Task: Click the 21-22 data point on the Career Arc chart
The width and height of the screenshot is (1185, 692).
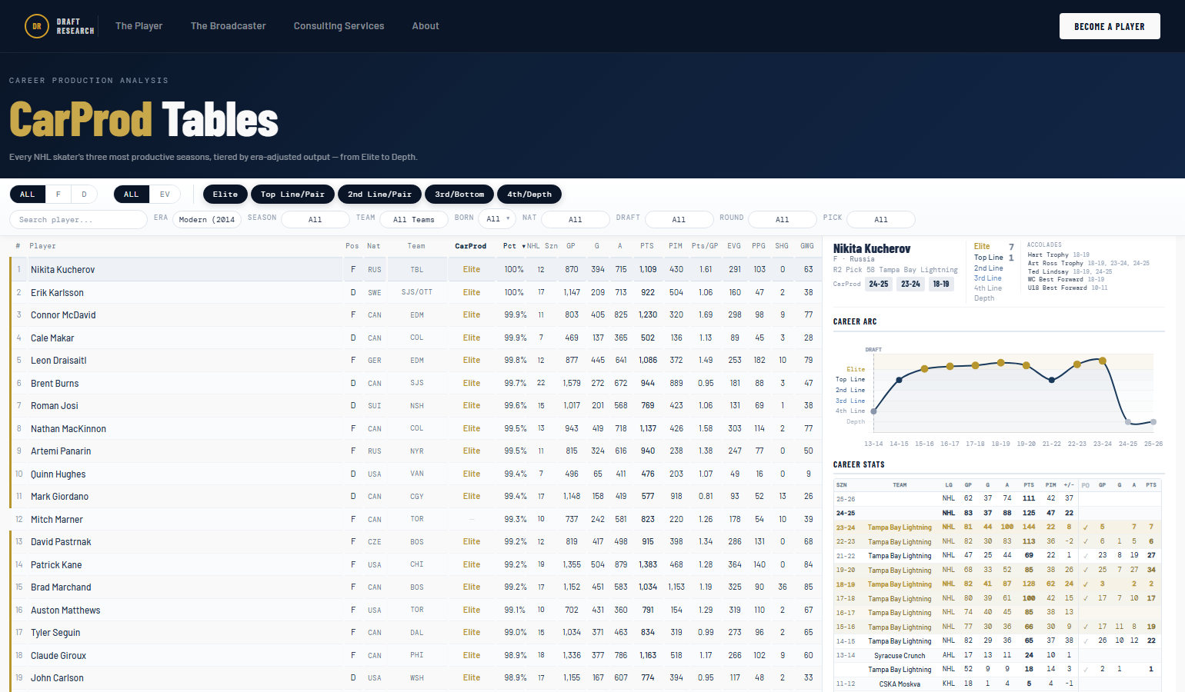Action: 1052,380
